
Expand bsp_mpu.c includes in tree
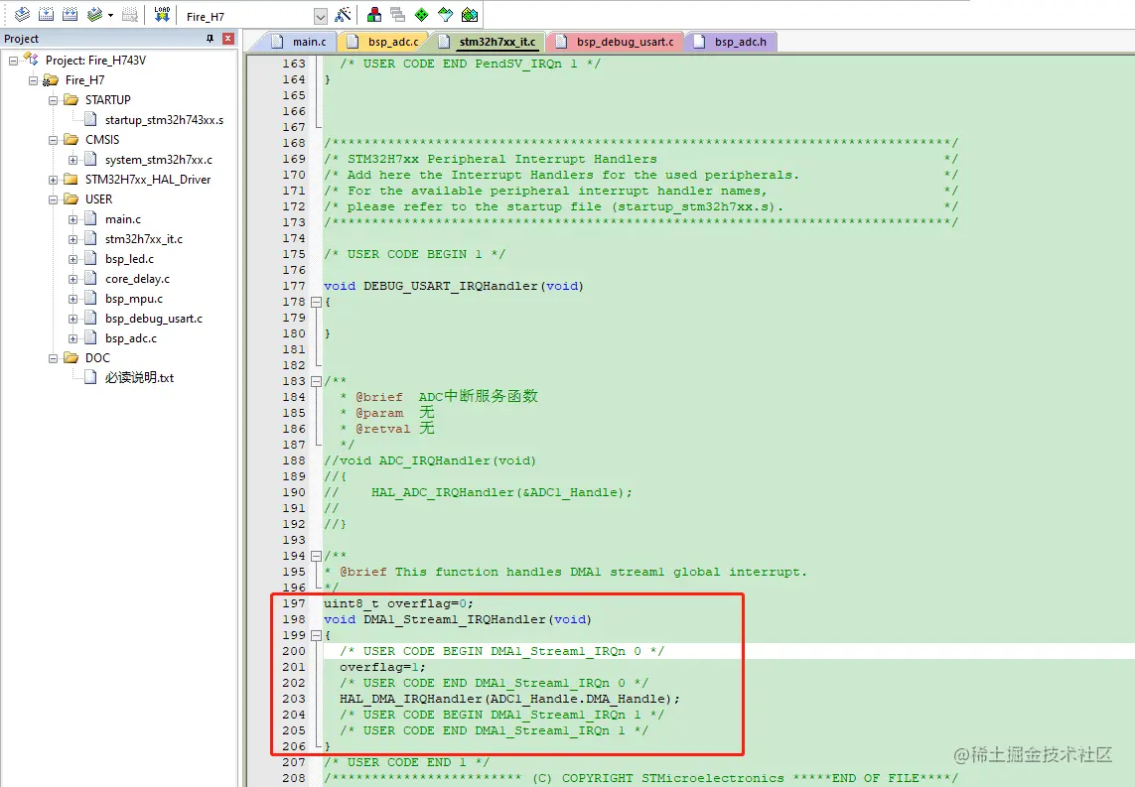click(x=73, y=299)
